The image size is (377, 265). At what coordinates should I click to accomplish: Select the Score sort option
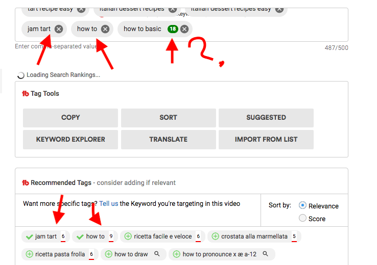[x=302, y=218]
